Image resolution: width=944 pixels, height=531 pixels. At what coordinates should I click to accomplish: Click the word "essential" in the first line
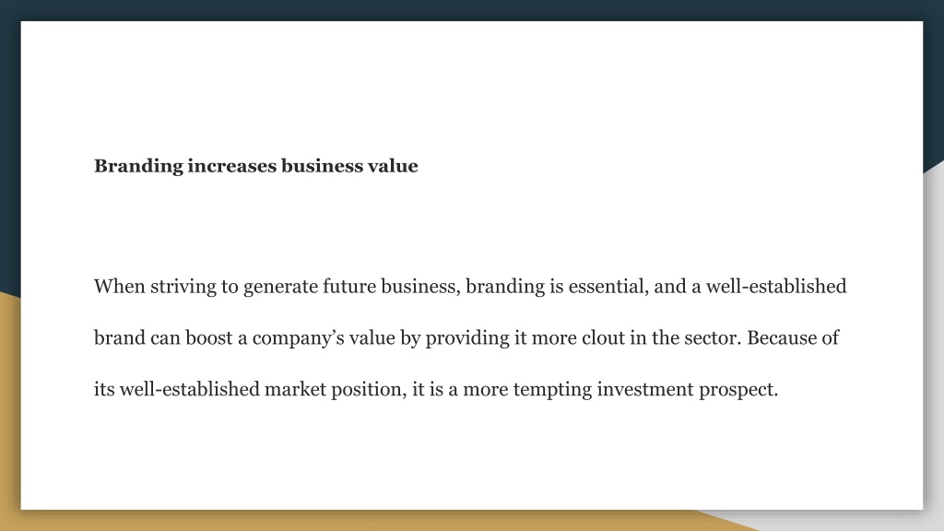click(x=607, y=286)
